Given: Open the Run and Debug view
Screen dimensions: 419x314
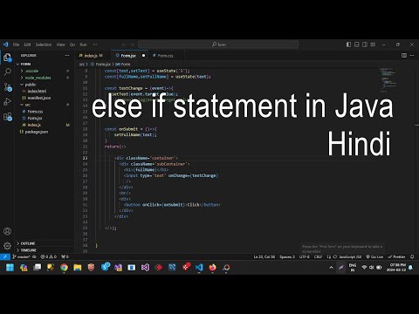Looking at the screenshot, I should 7,102.
